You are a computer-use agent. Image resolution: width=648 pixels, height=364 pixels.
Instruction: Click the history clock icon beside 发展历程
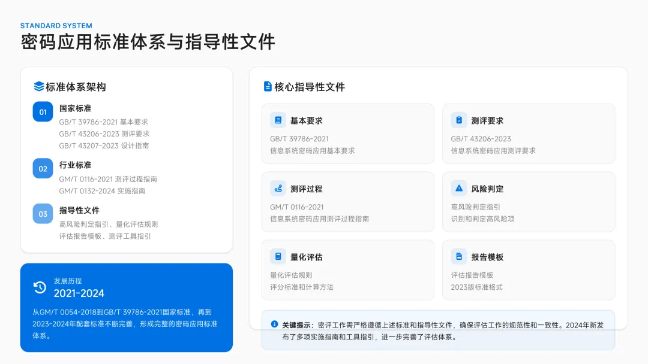(x=40, y=287)
